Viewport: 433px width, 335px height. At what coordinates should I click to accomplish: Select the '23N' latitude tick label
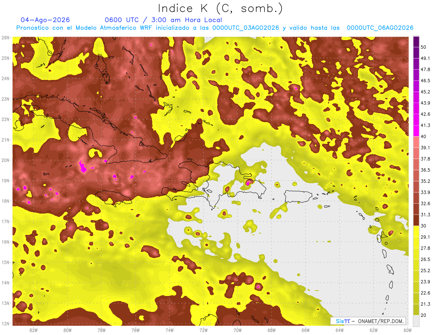(x=5, y=99)
